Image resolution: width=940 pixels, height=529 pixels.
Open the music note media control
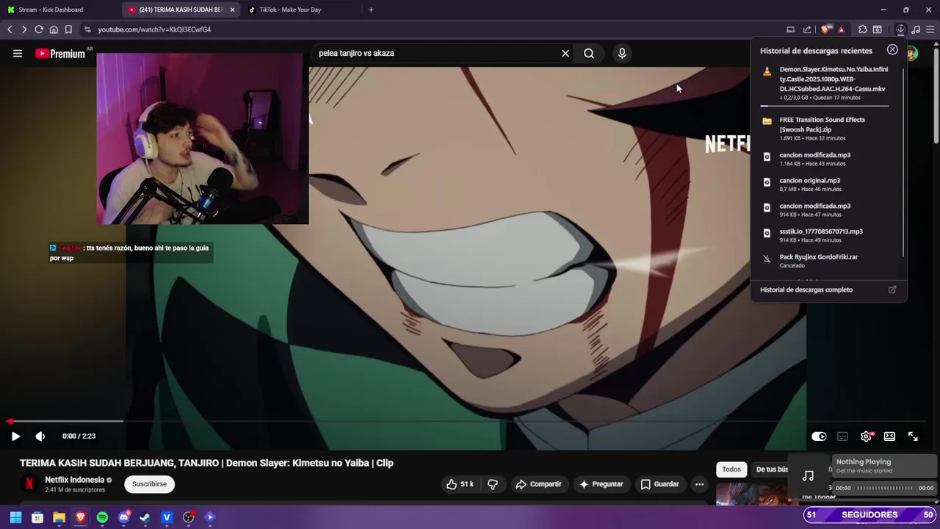pos(916,29)
